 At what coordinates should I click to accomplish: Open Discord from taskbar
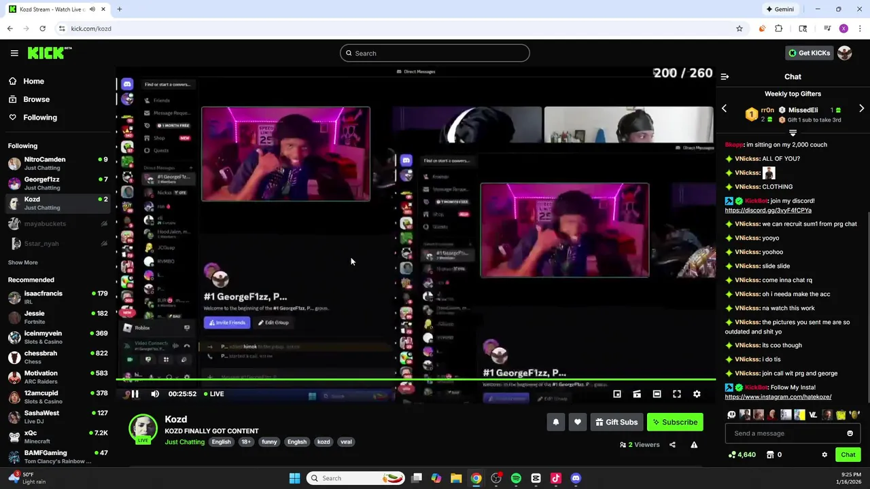(x=576, y=478)
